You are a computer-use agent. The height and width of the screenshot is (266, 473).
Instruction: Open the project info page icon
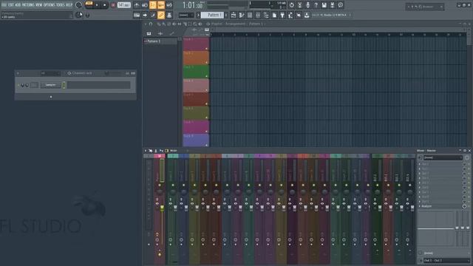click(x=274, y=15)
